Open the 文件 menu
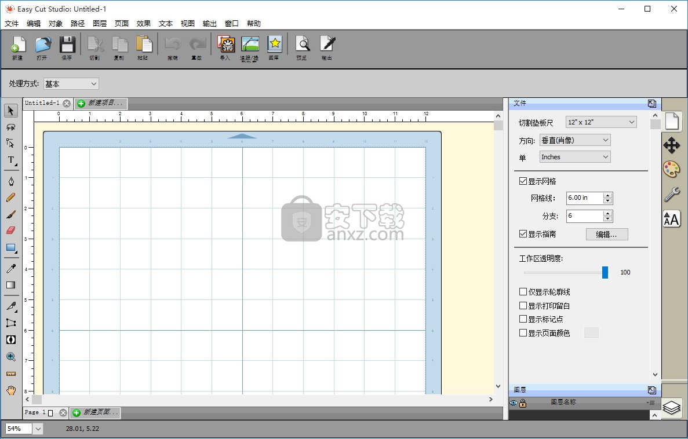This screenshot has width=688, height=439. click(x=12, y=23)
